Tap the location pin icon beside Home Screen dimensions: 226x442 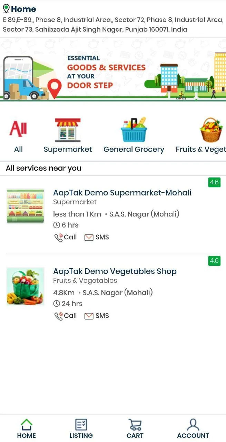6,9
